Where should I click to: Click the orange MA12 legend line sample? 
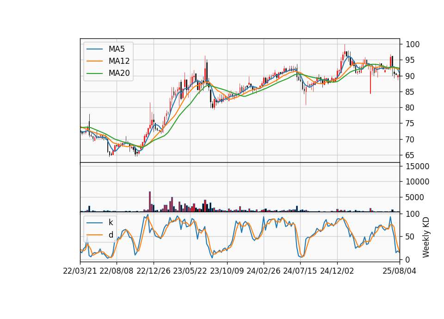tap(94, 61)
